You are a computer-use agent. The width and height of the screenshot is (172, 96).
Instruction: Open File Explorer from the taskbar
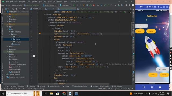tap(51, 94)
